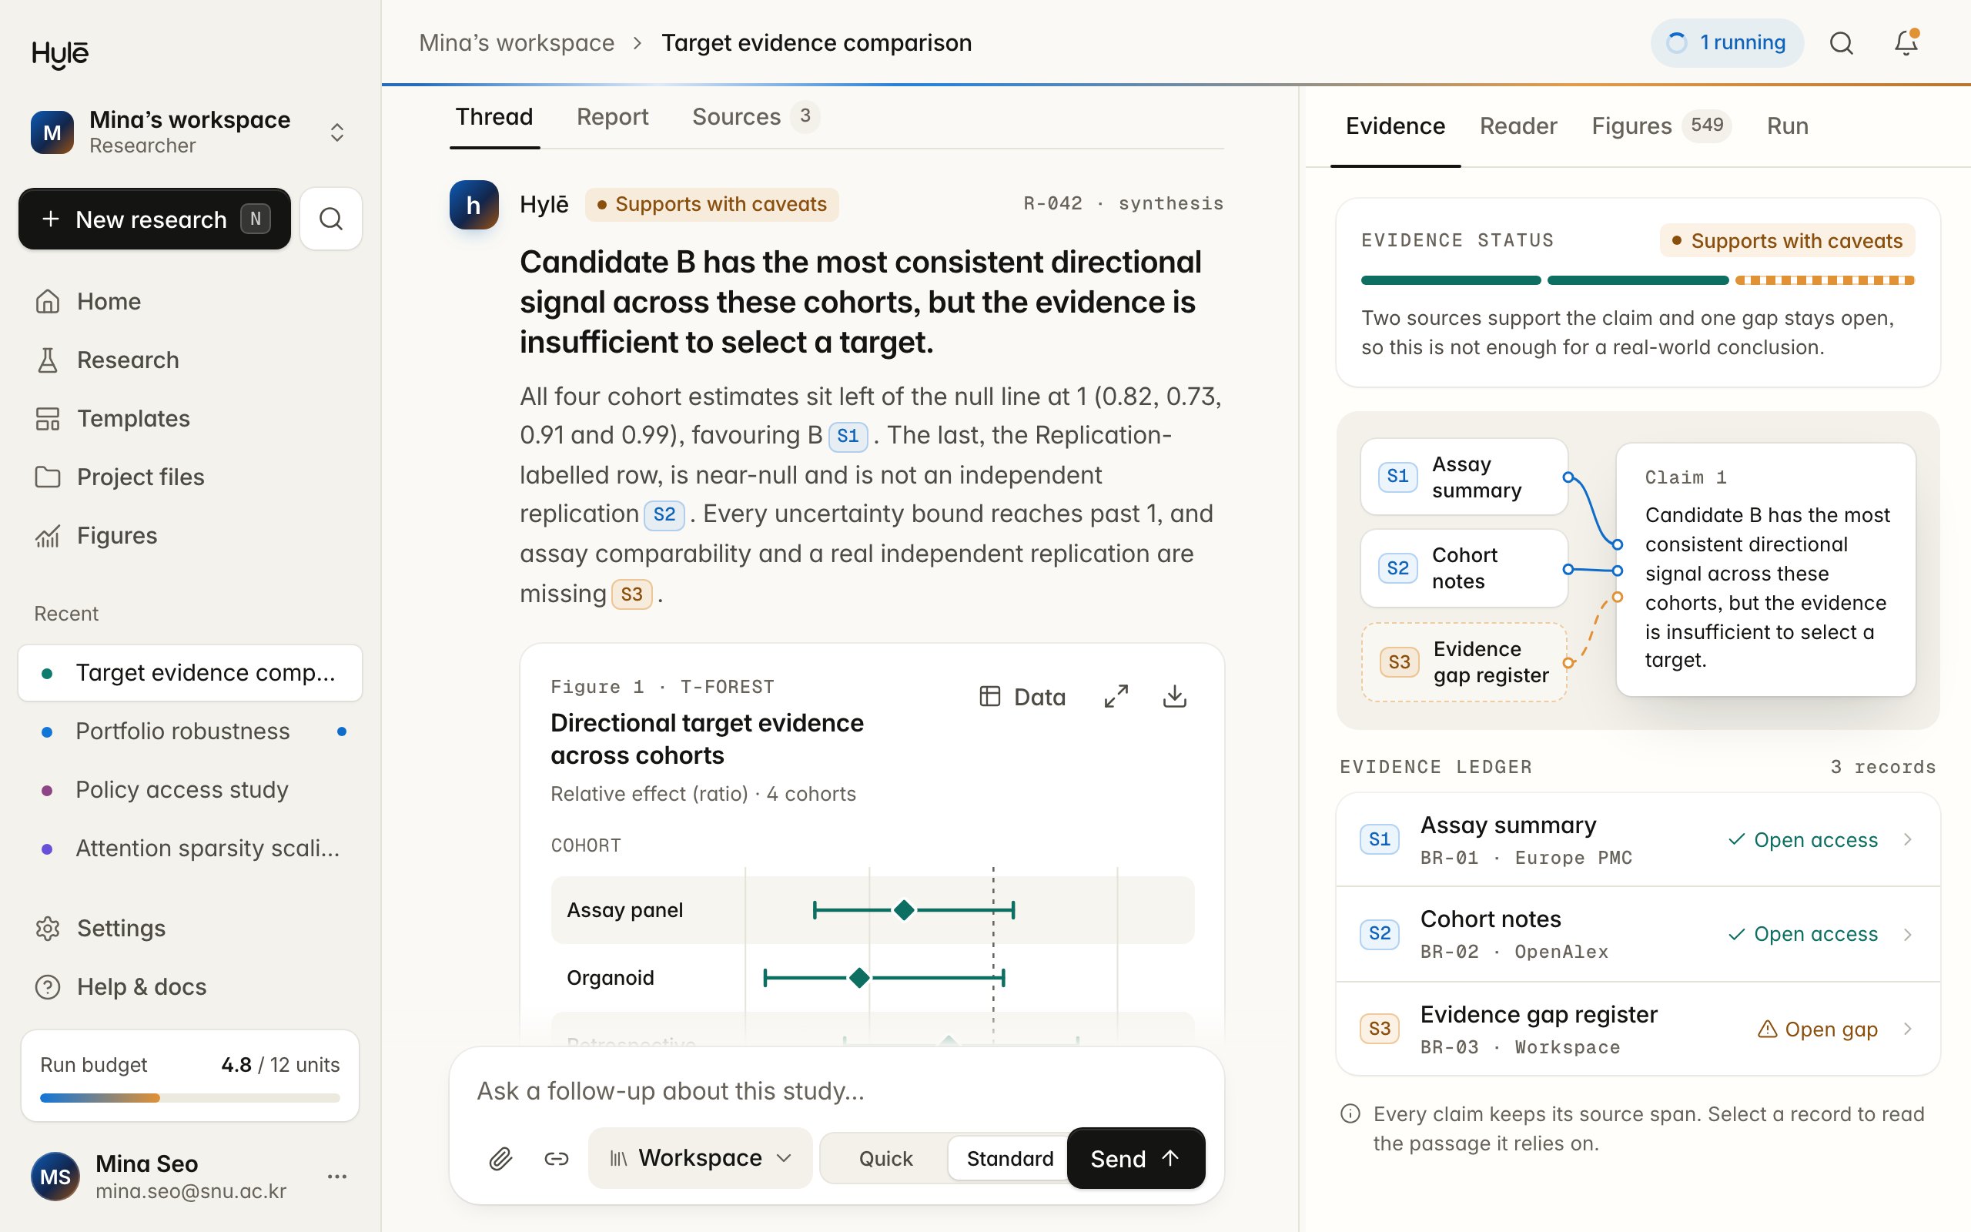Select Standard run mode

(x=1010, y=1158)
